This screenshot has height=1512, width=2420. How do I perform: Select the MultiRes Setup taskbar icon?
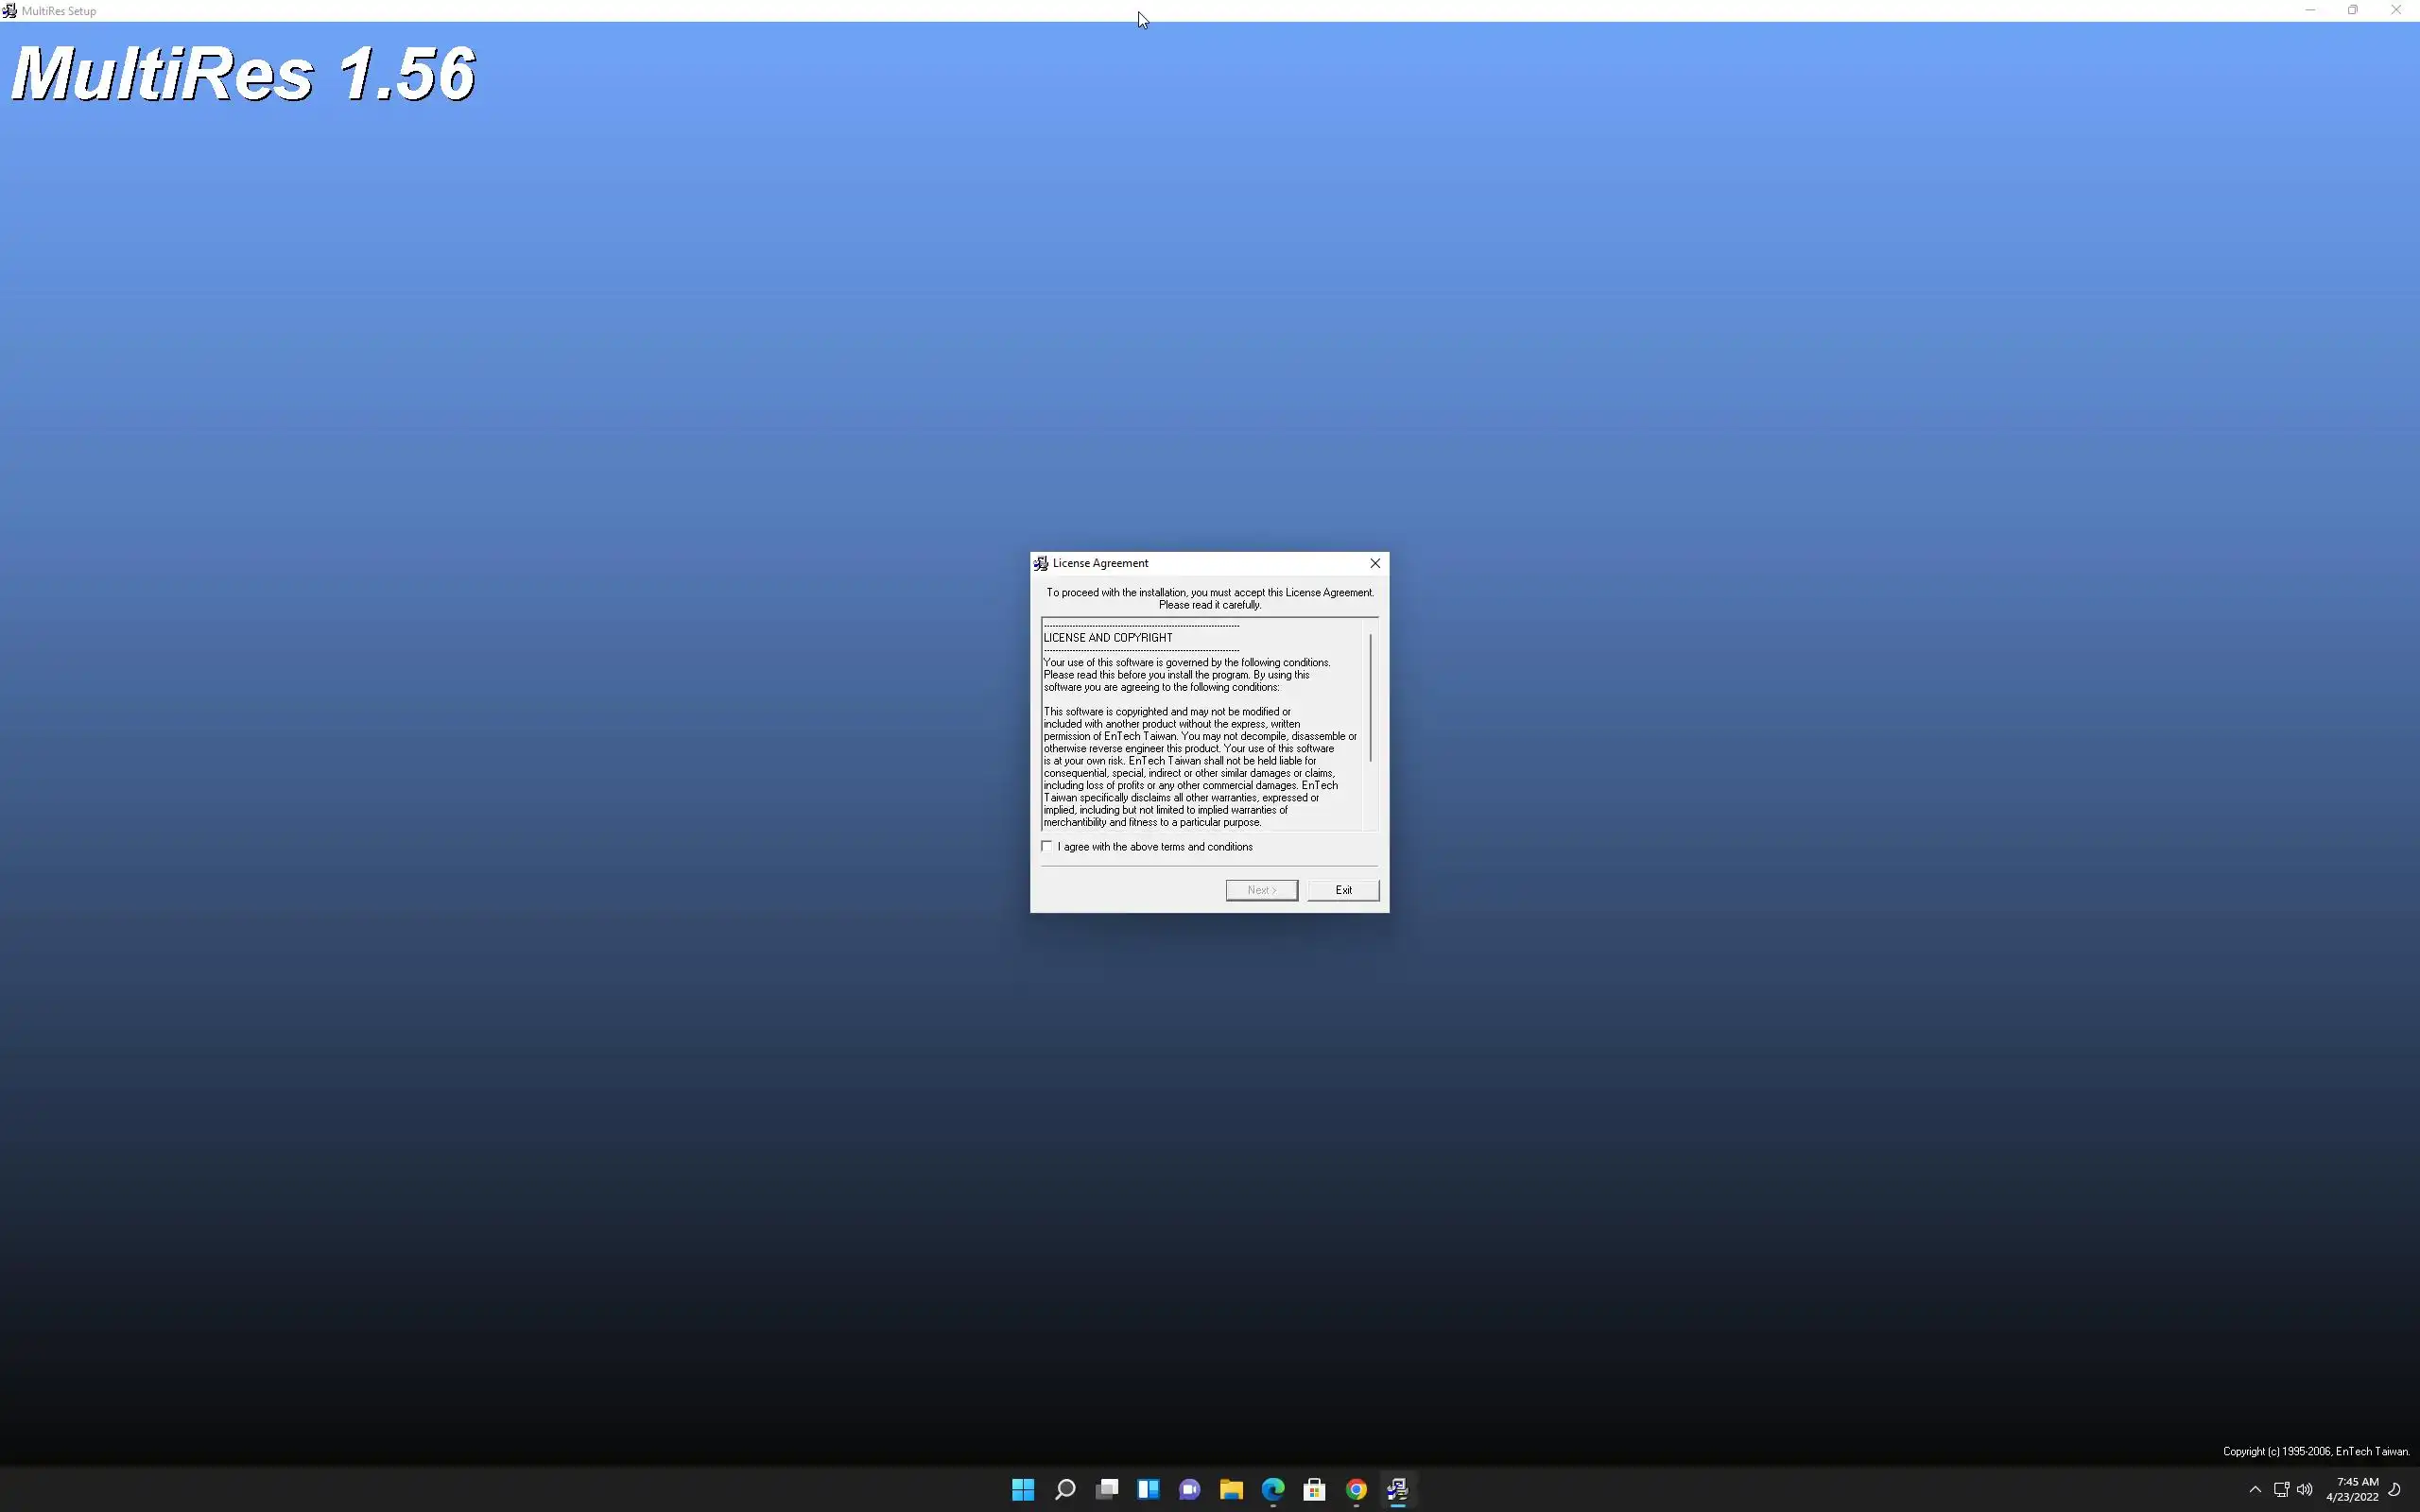point(1397,1489)
